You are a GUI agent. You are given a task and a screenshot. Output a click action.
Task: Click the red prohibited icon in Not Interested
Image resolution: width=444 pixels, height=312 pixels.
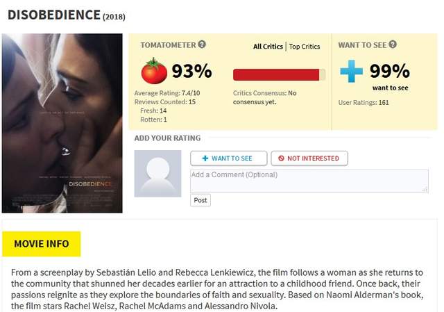(281, 158)
